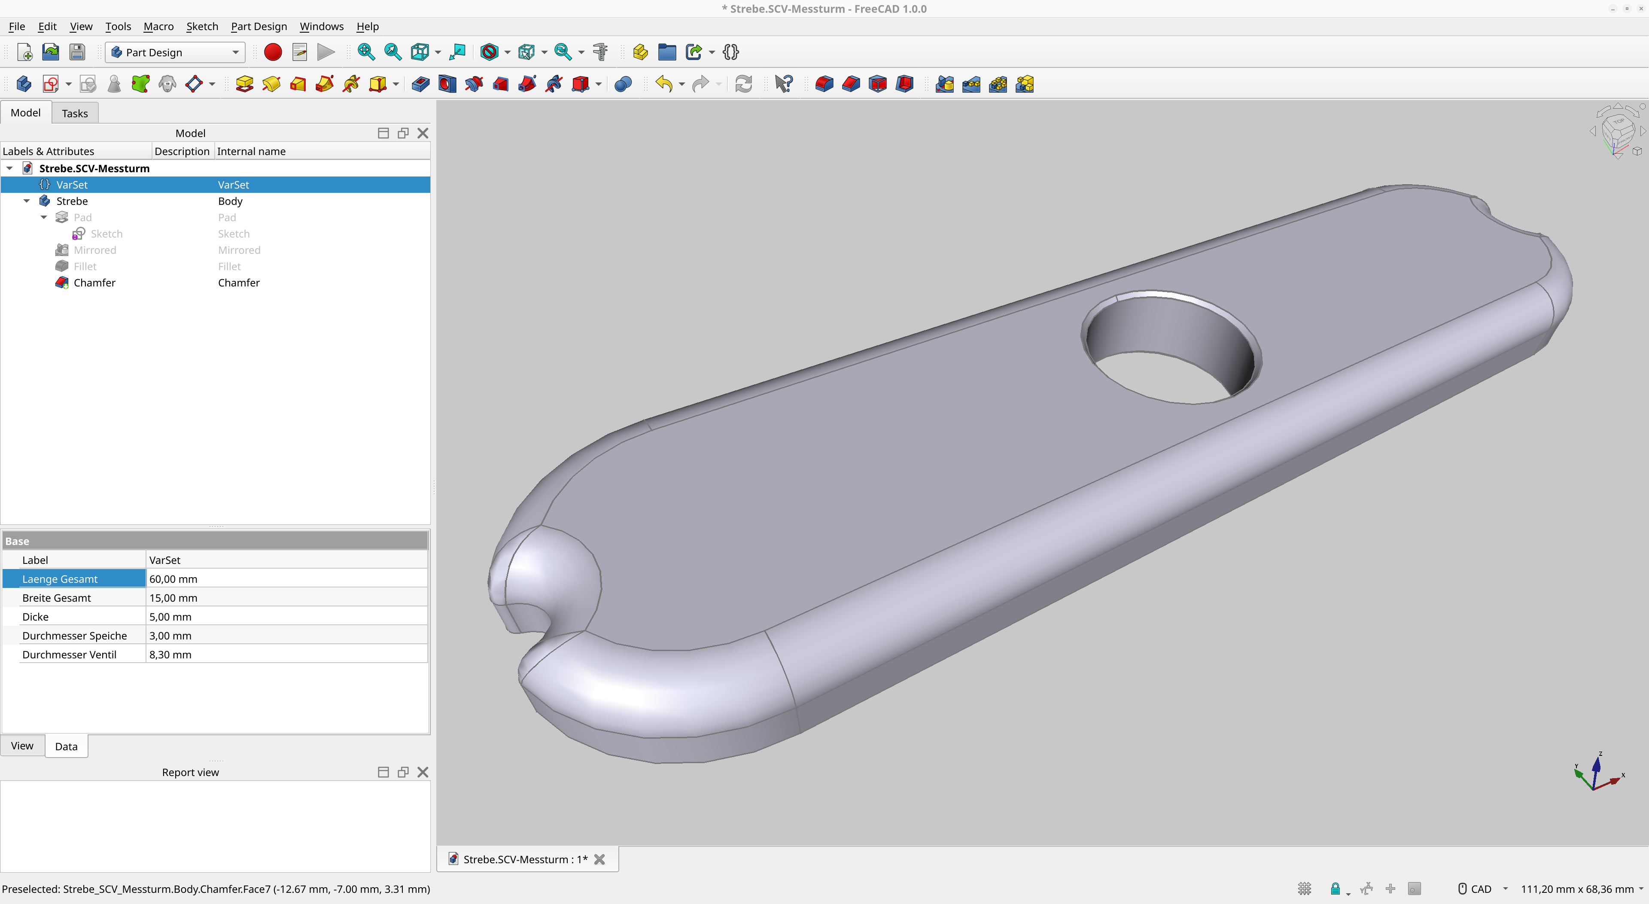Collapse the Pad tree item

(x=44, y=217)
